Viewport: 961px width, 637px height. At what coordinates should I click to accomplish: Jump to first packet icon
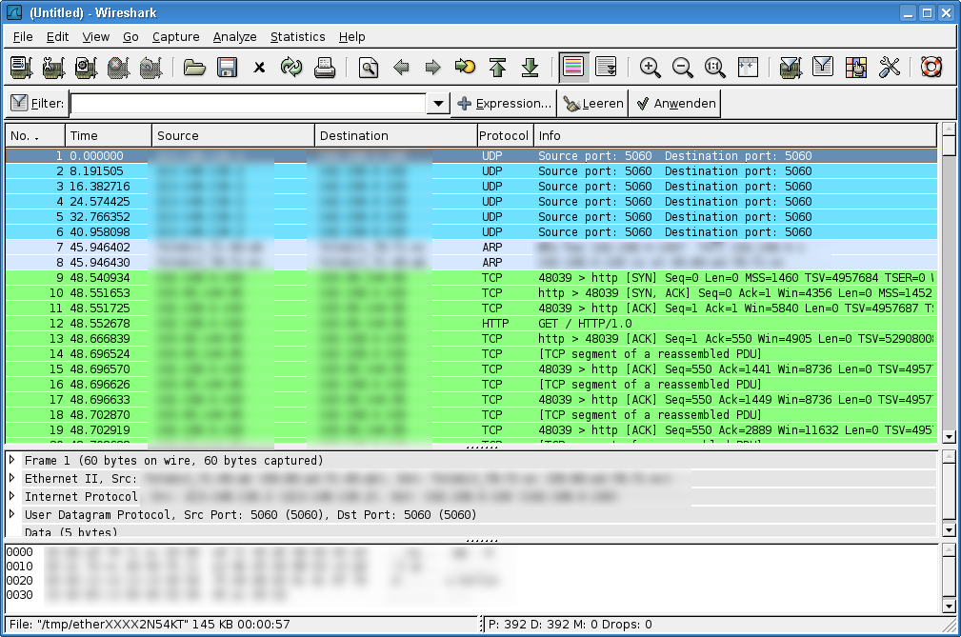click(498, 68)
